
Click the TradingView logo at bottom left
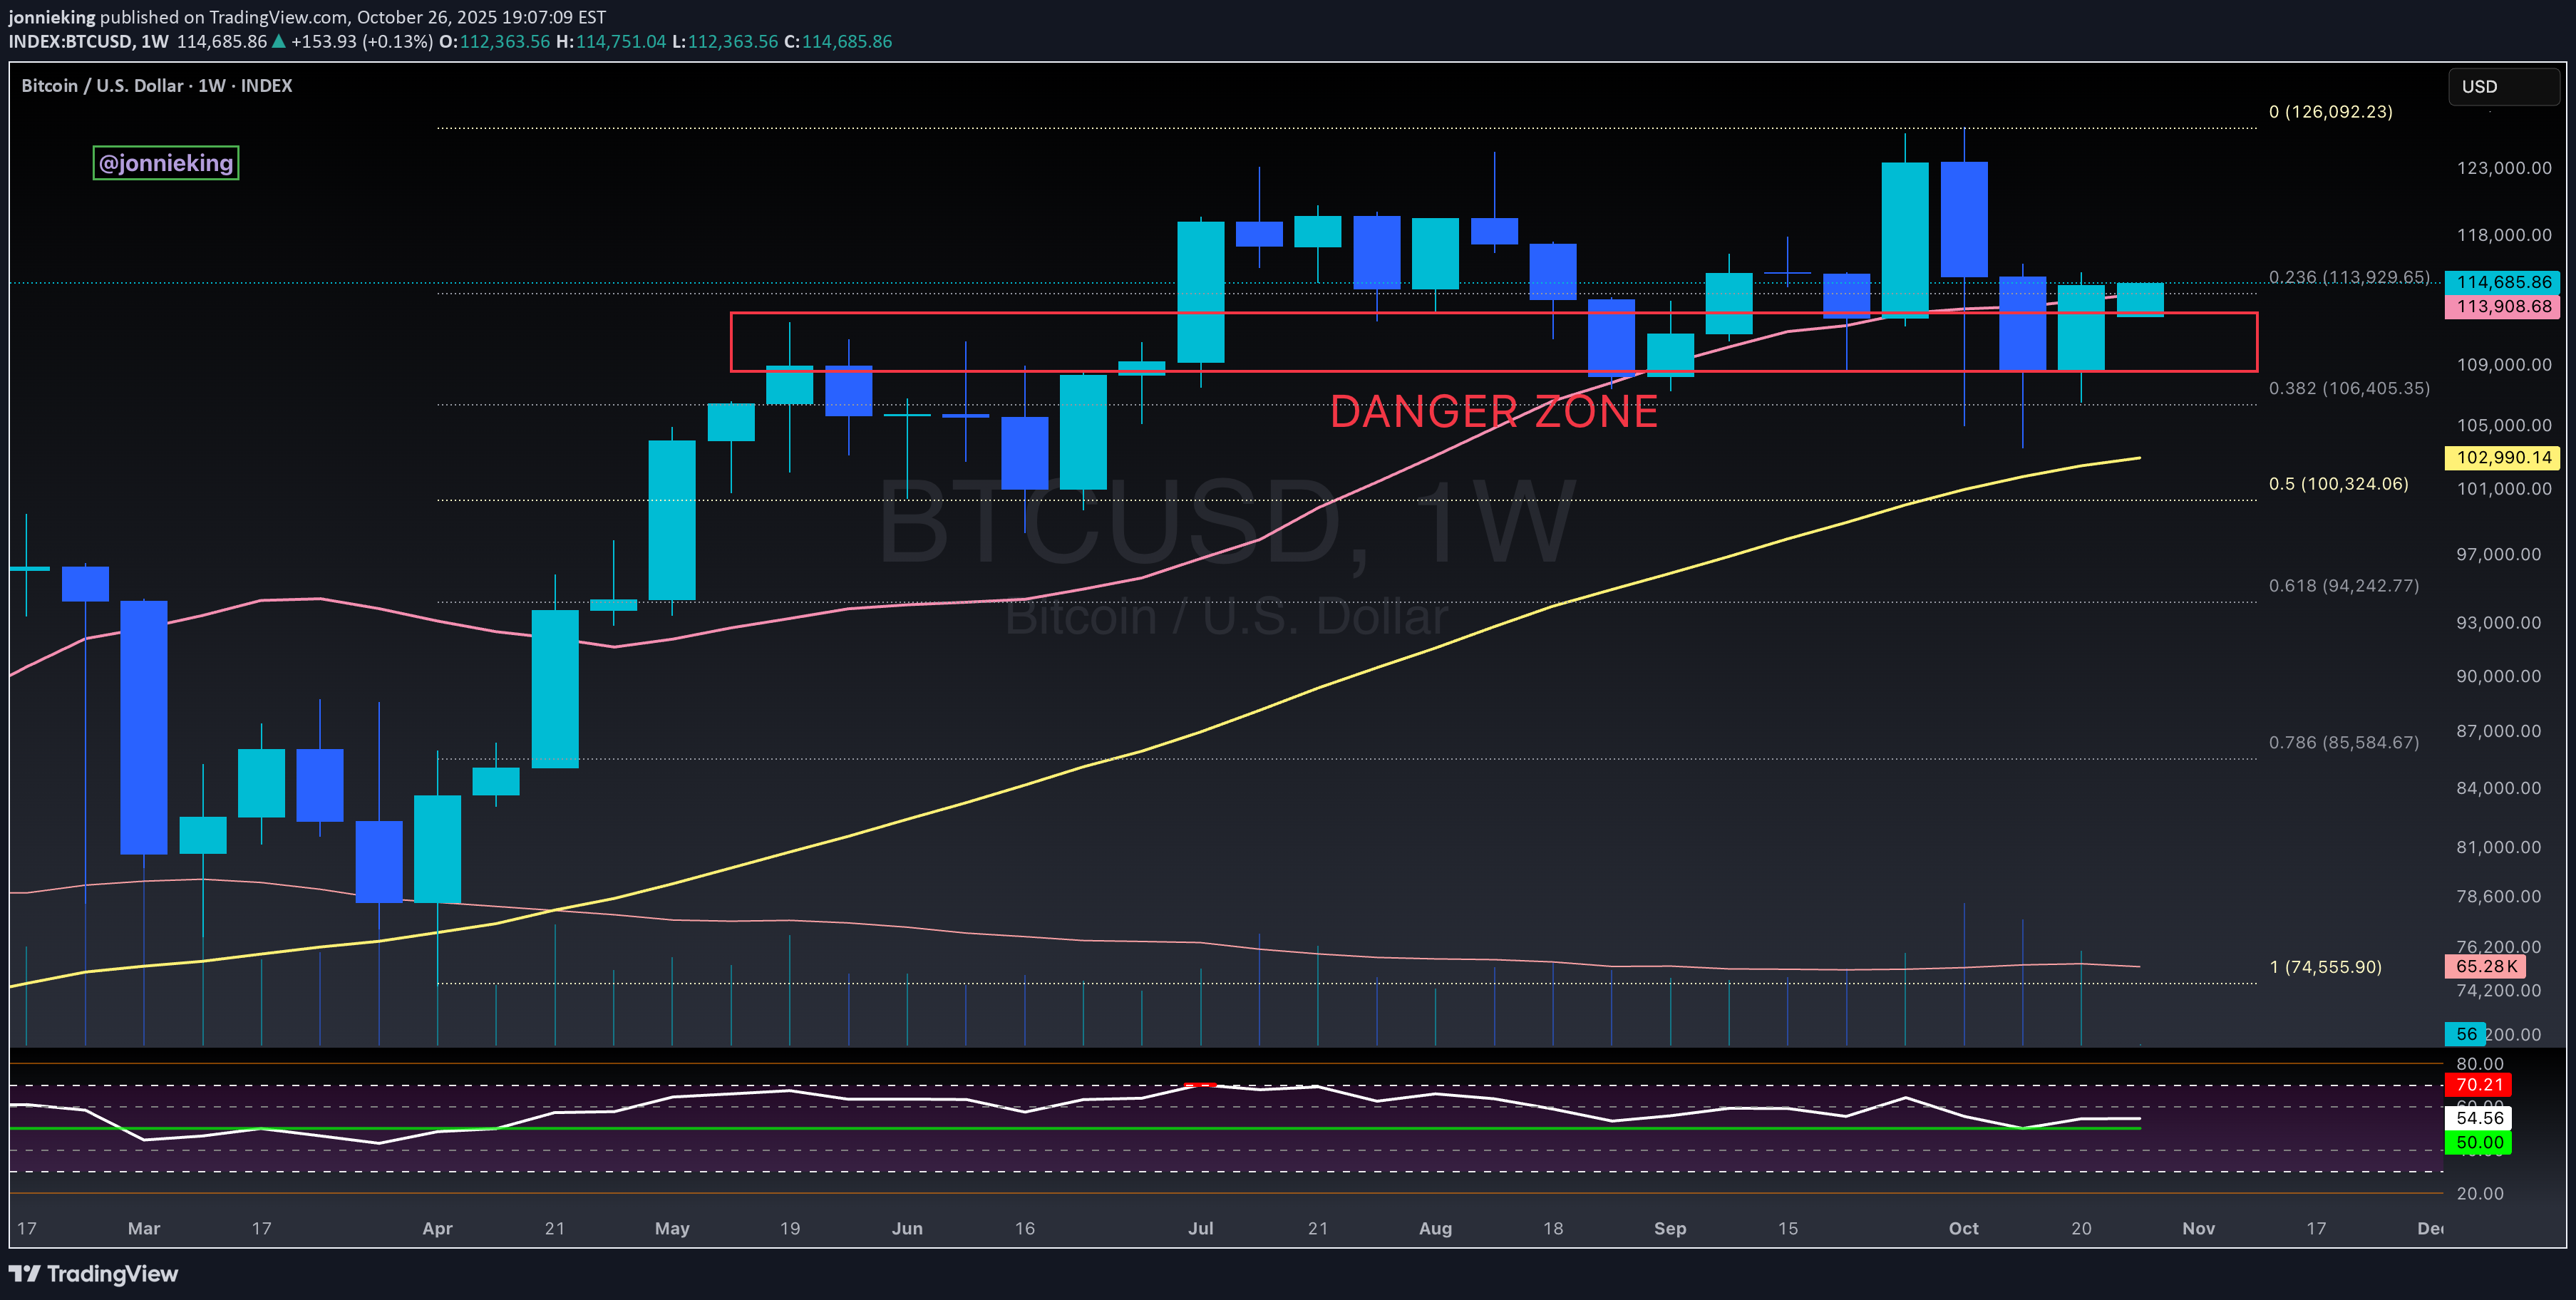tap(92, 1274)
